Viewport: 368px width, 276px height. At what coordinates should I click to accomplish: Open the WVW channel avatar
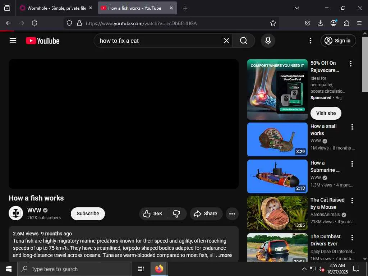click(x=16, y=213)
